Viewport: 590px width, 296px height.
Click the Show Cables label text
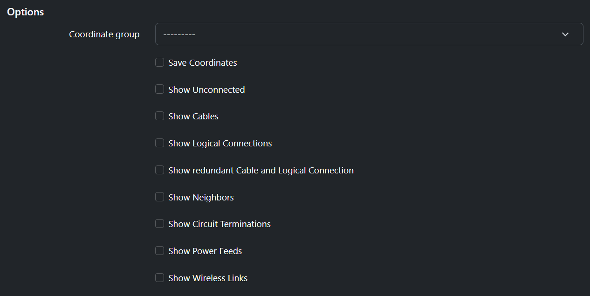coord(193,116)
